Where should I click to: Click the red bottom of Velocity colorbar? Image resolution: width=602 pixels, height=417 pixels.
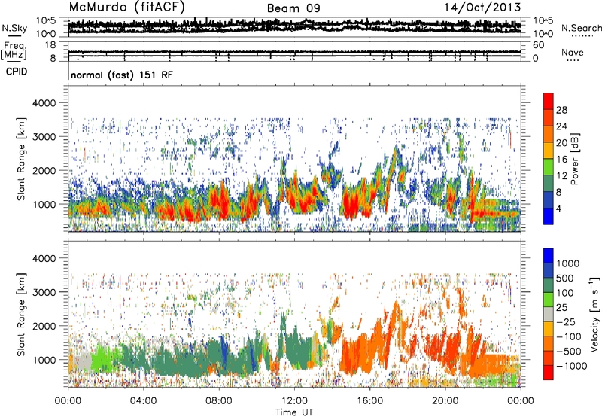coord(549,373)
